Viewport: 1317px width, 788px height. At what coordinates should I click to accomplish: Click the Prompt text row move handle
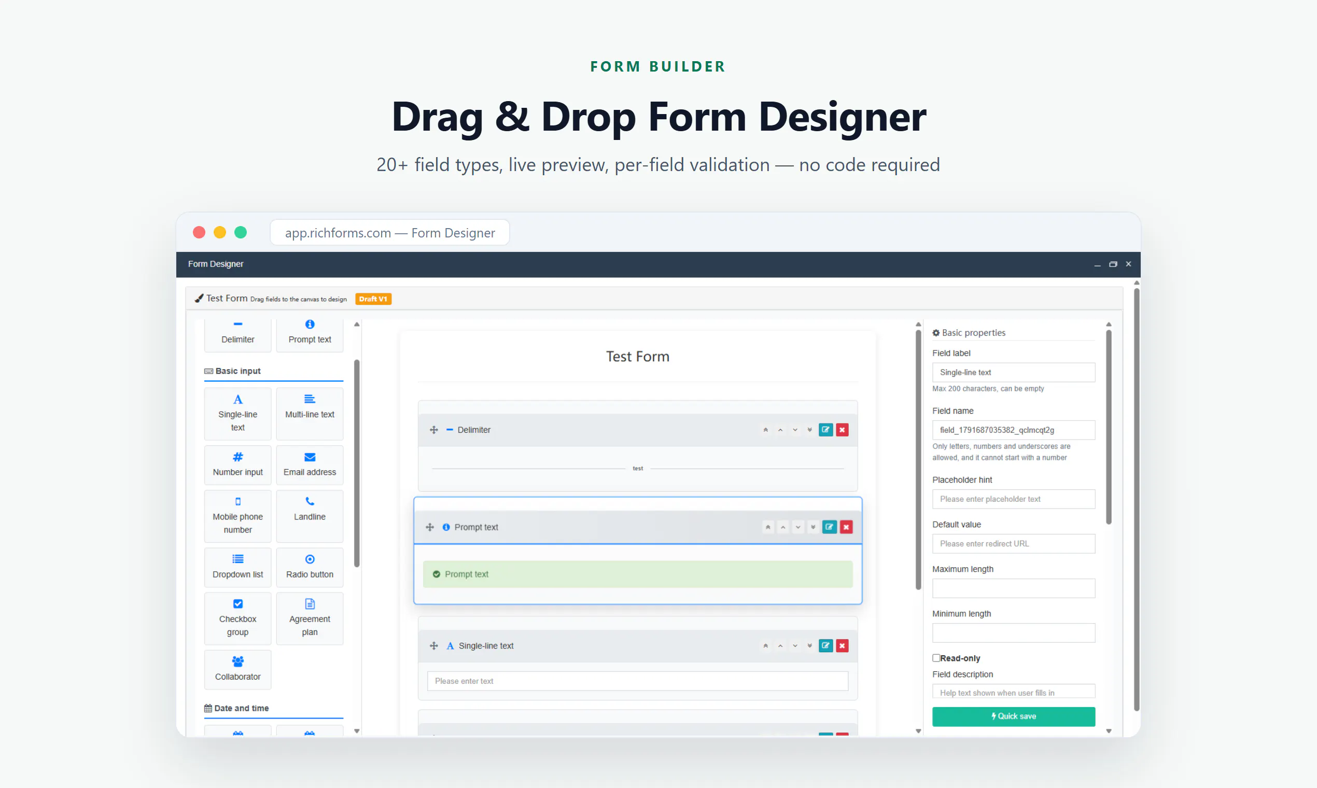[430, 527]
